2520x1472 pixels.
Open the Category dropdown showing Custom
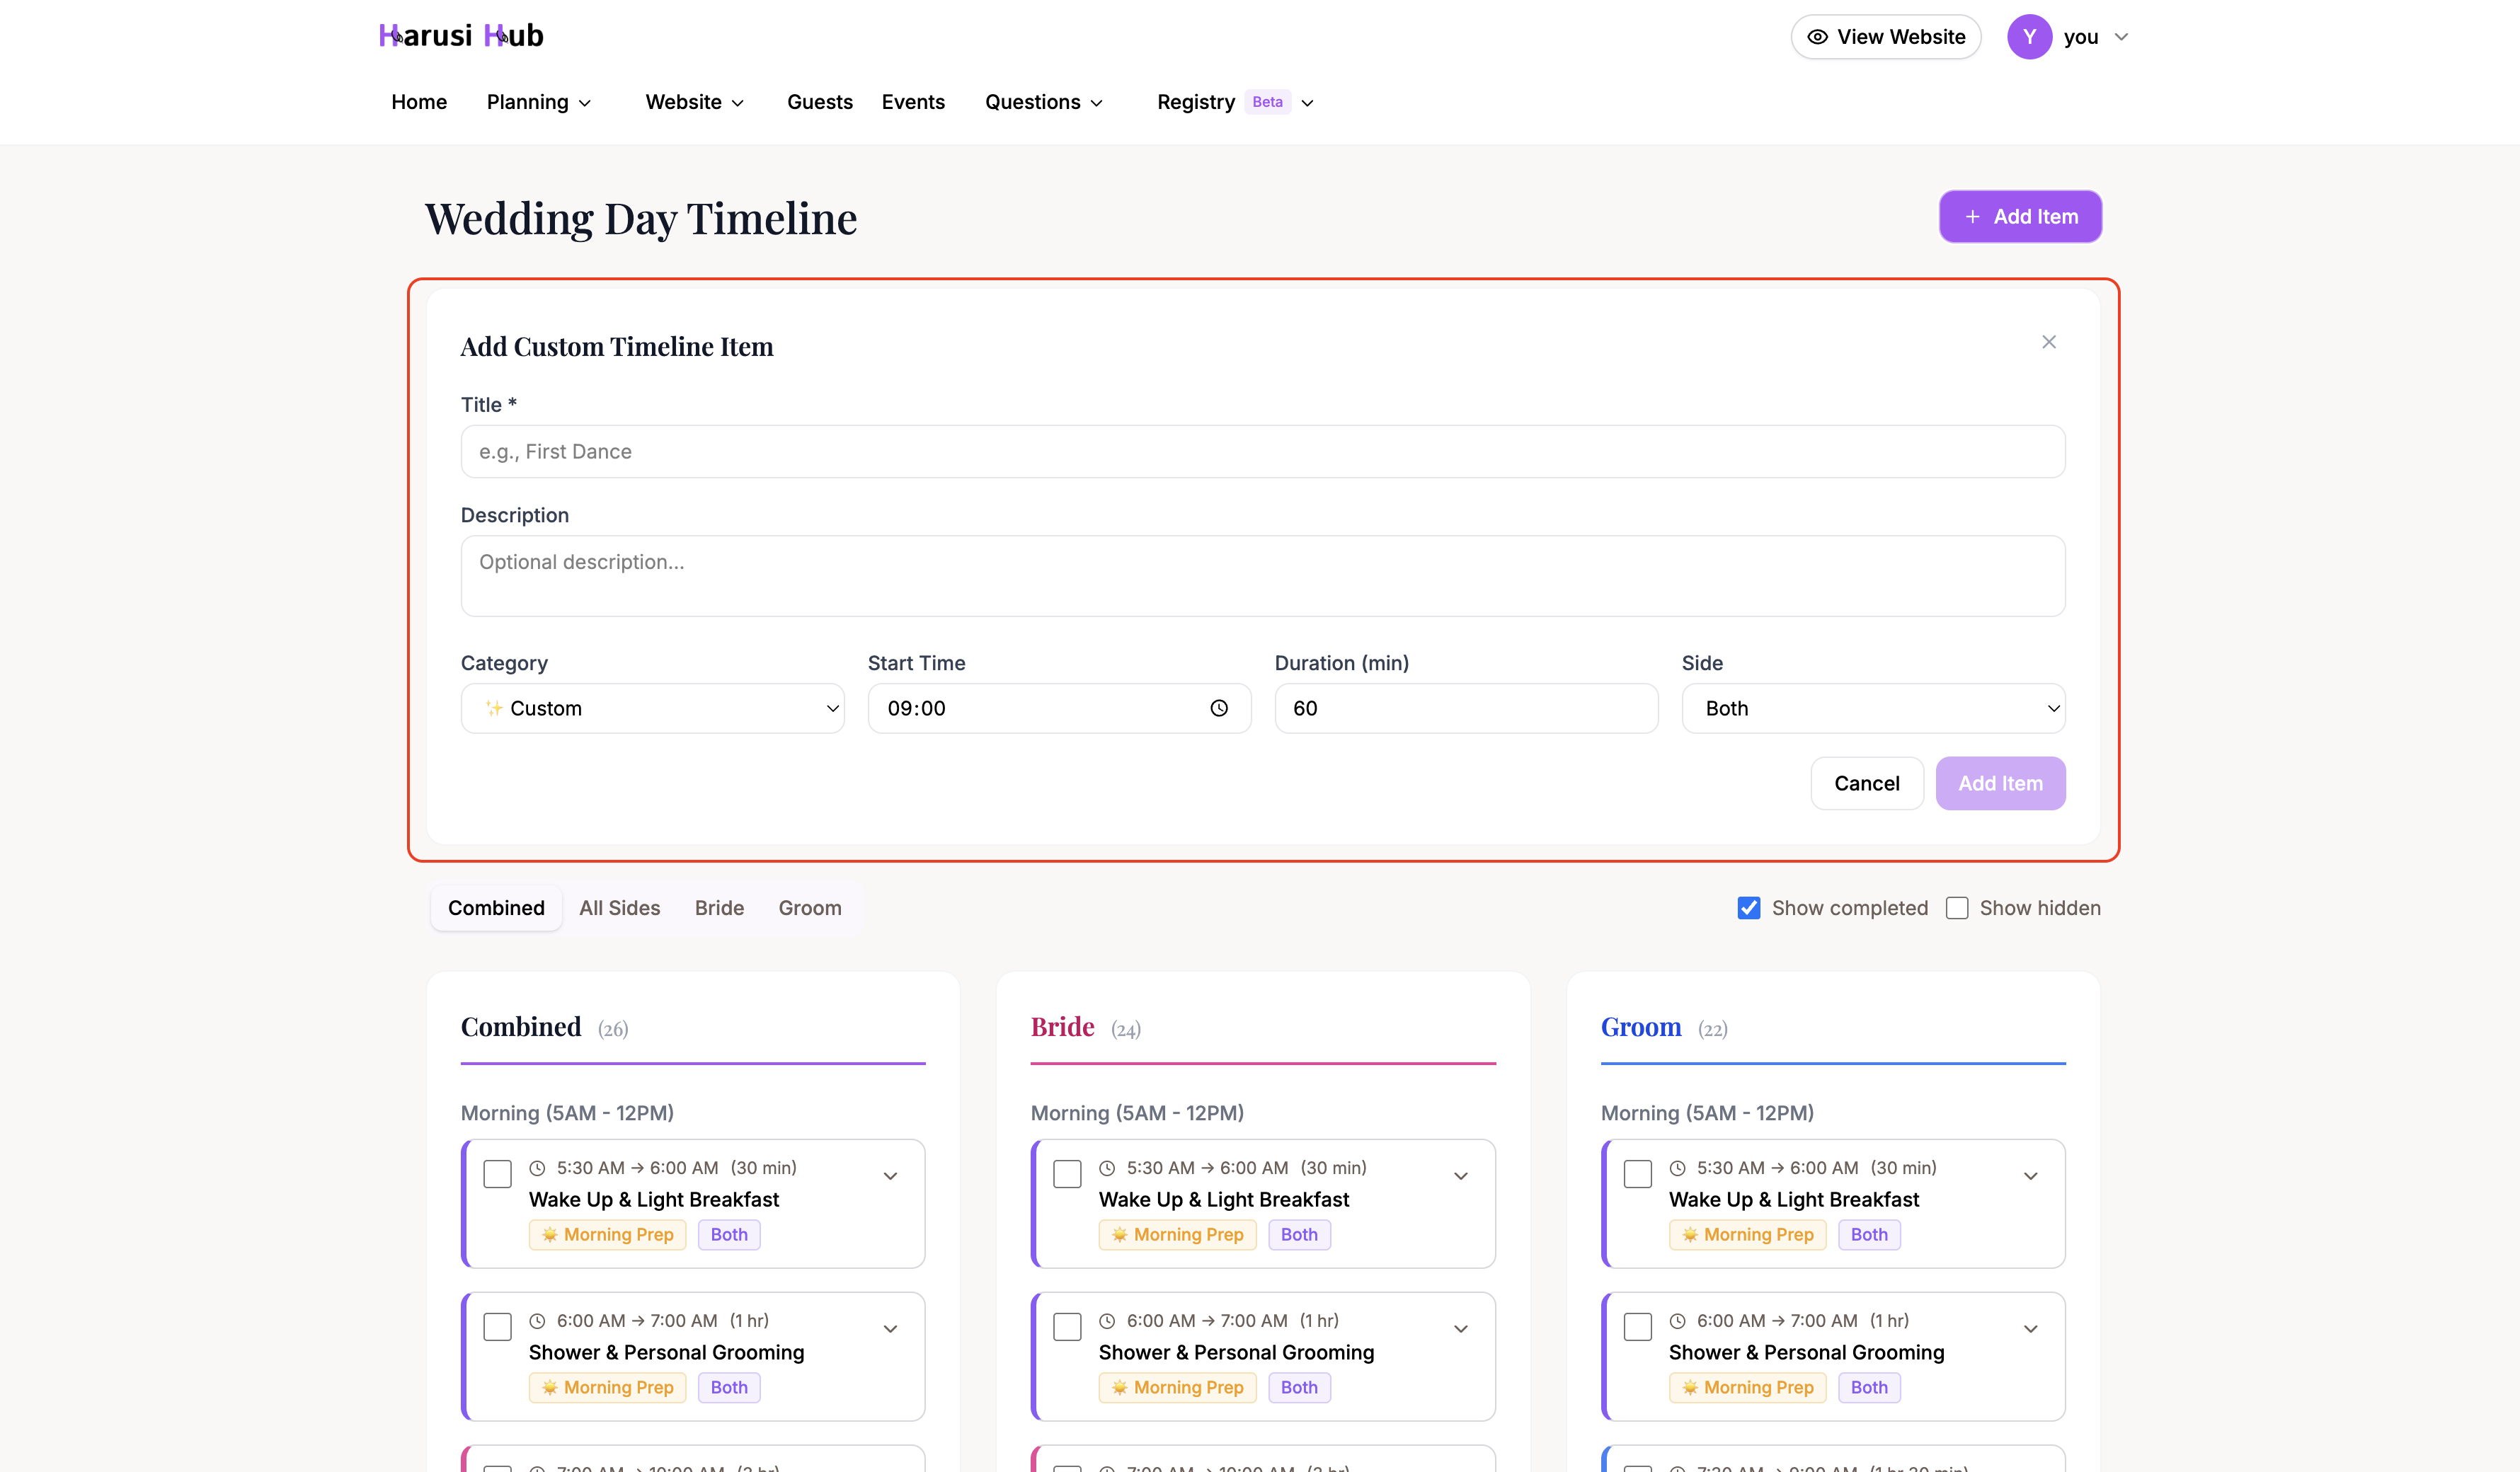pyautogui.click(x=652, y=708)
